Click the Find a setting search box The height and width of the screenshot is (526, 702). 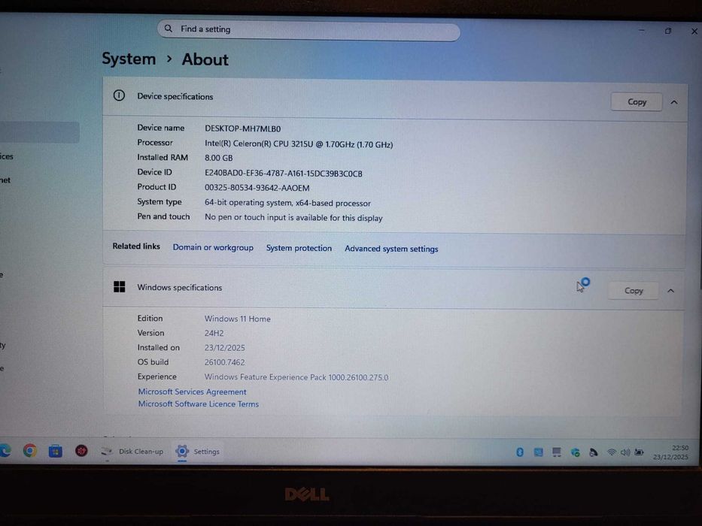click(308, 29)
